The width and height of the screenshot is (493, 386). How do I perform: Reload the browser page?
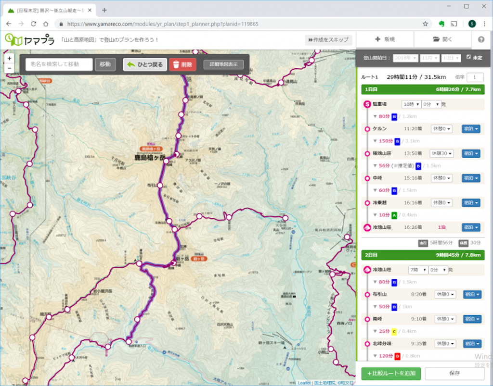(x=33, y=24)
